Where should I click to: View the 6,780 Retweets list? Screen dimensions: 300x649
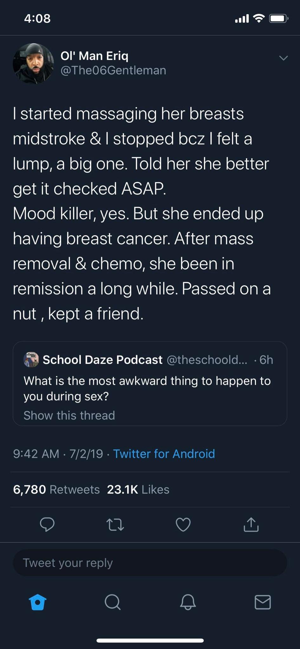(56, 489)
